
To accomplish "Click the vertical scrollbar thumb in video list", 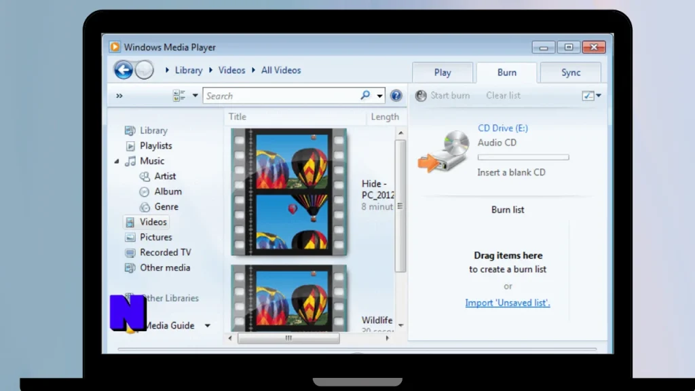I will [400, 206].
